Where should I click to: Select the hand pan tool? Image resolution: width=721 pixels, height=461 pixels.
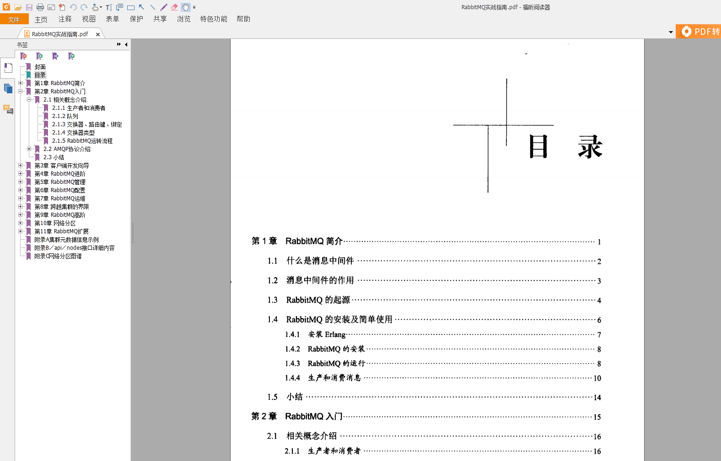186,7
